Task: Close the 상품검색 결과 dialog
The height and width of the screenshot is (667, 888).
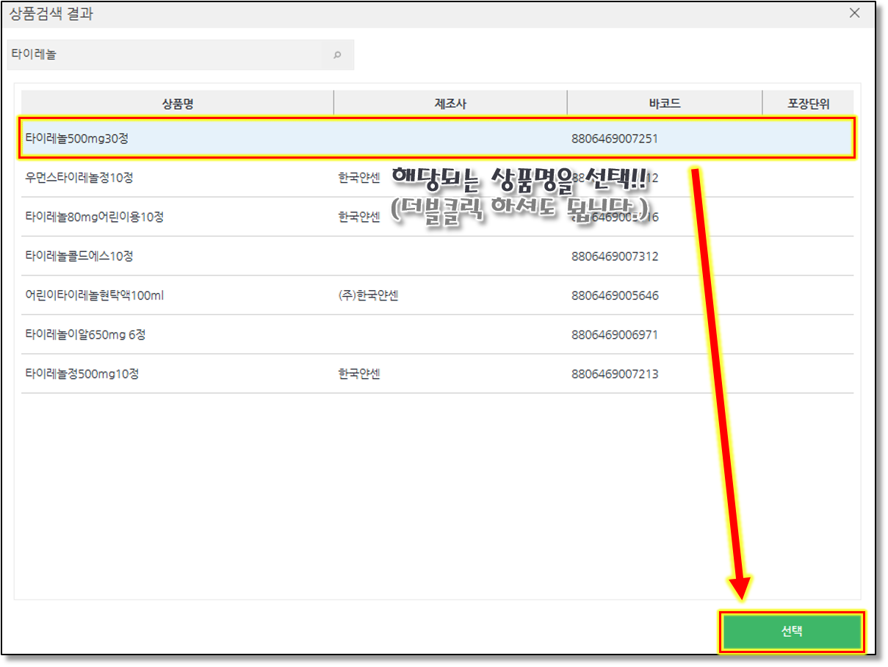Action: tap(854, 13)
